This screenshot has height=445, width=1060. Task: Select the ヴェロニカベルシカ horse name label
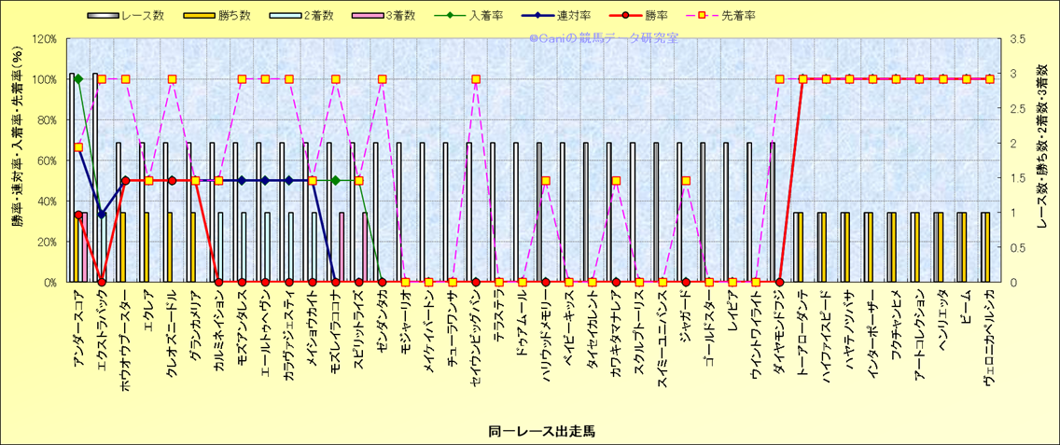pyautogui.click(x=988, y=332)
